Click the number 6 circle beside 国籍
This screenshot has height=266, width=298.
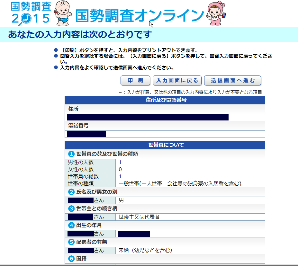click(x=71, y=259)
